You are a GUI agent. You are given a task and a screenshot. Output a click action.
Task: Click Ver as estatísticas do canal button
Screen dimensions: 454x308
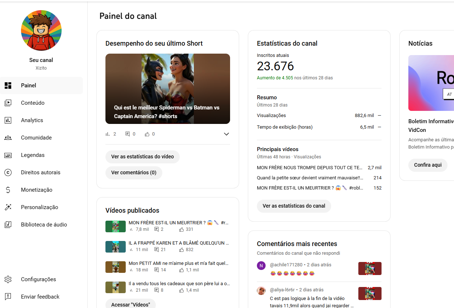[294, 206]
